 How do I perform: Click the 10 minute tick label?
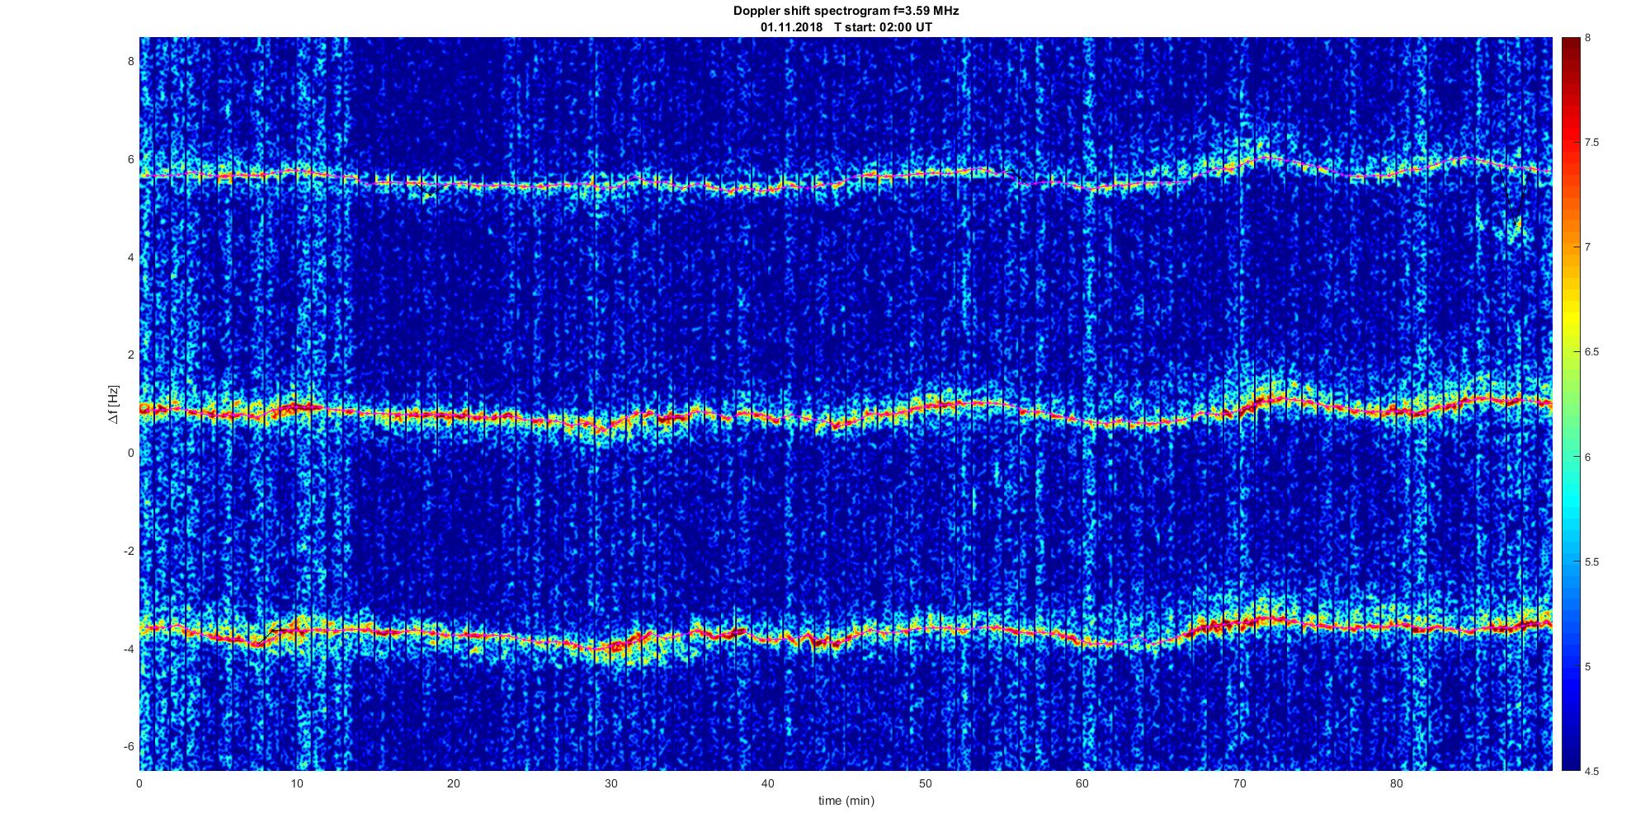pyautogui.click(x=296, y=783)
